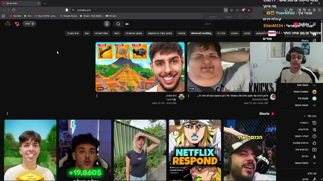
Task: Open the blonde woman RENT shirt short
Action: click(x=140, y=150)
